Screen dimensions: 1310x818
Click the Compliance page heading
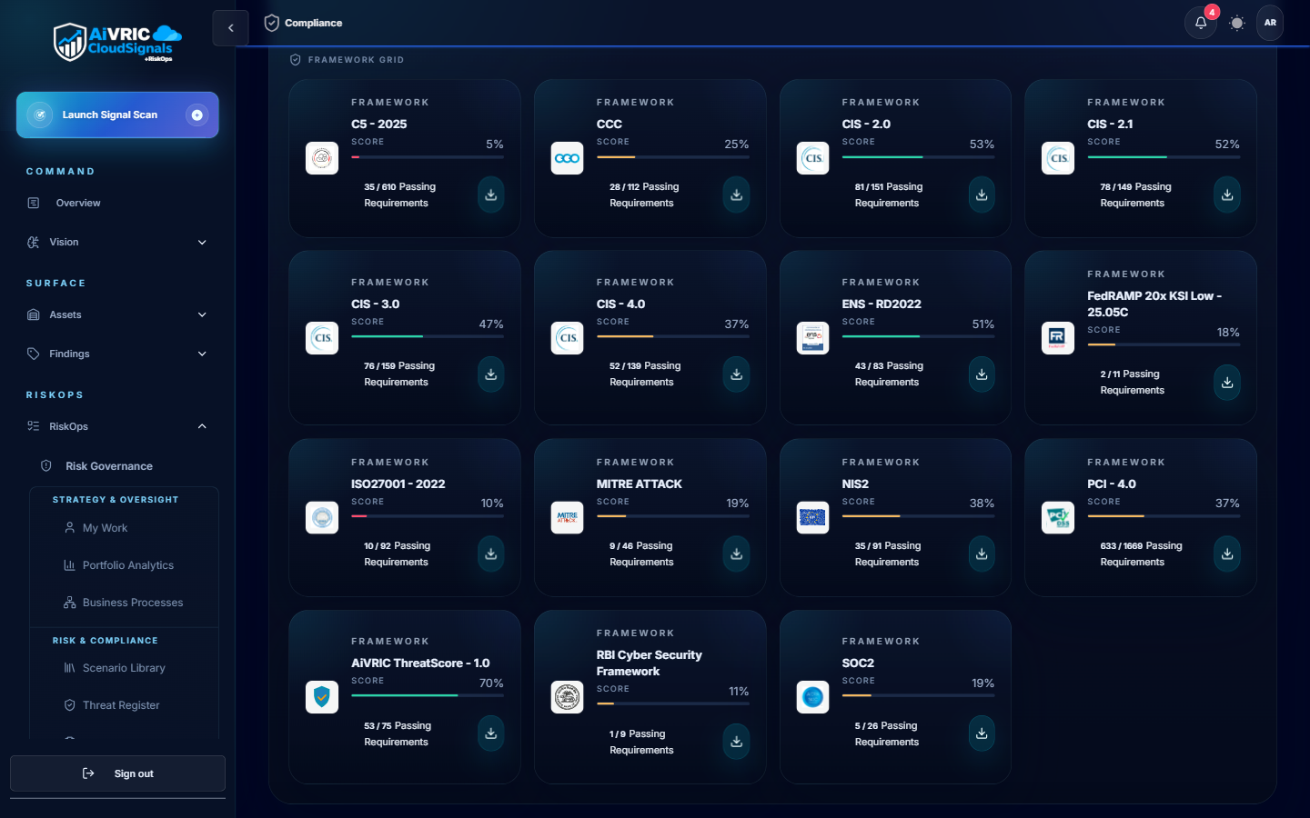(x=313, y=23)
